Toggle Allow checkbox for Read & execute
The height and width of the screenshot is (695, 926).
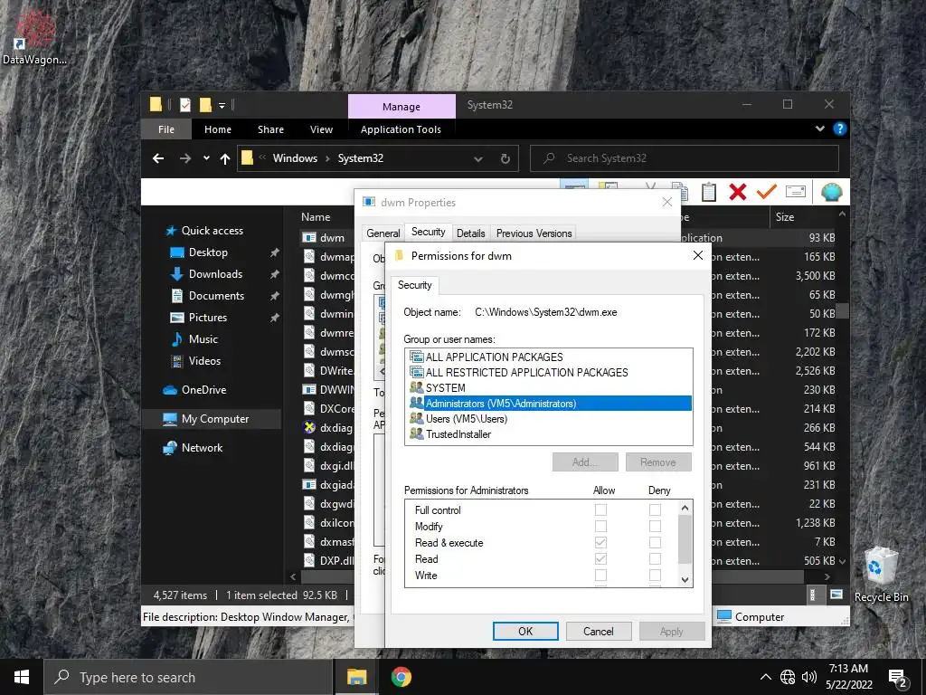(x=600, y=543)
